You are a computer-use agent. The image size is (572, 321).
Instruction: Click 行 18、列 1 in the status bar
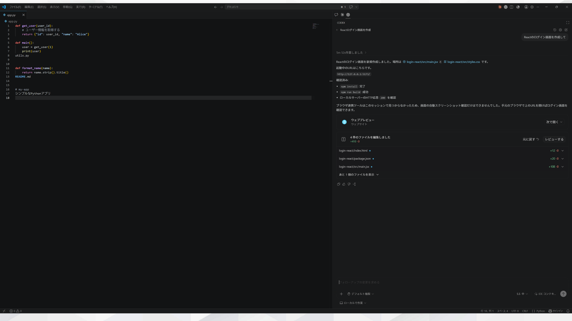[487, 311]
